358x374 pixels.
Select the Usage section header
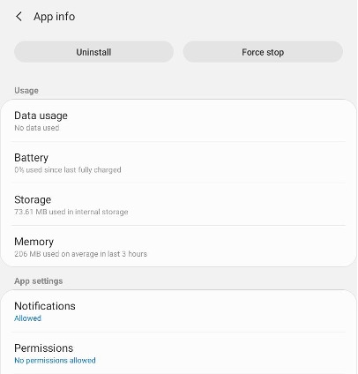(x=26, y=90)
